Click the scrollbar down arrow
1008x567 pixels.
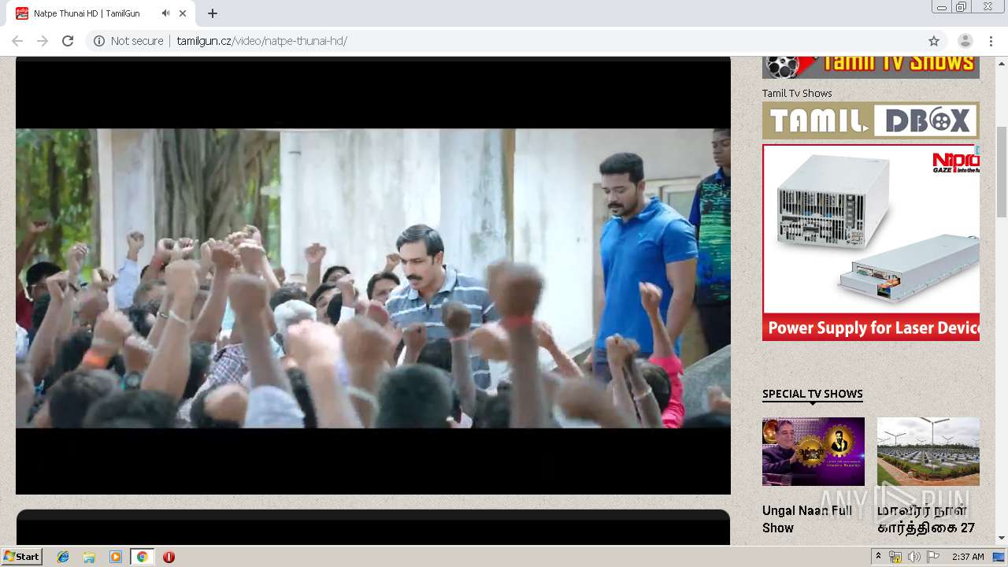tap(1002, 538)
